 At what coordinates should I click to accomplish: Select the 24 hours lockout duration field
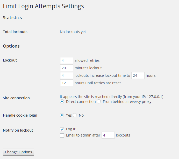[138, 75]
